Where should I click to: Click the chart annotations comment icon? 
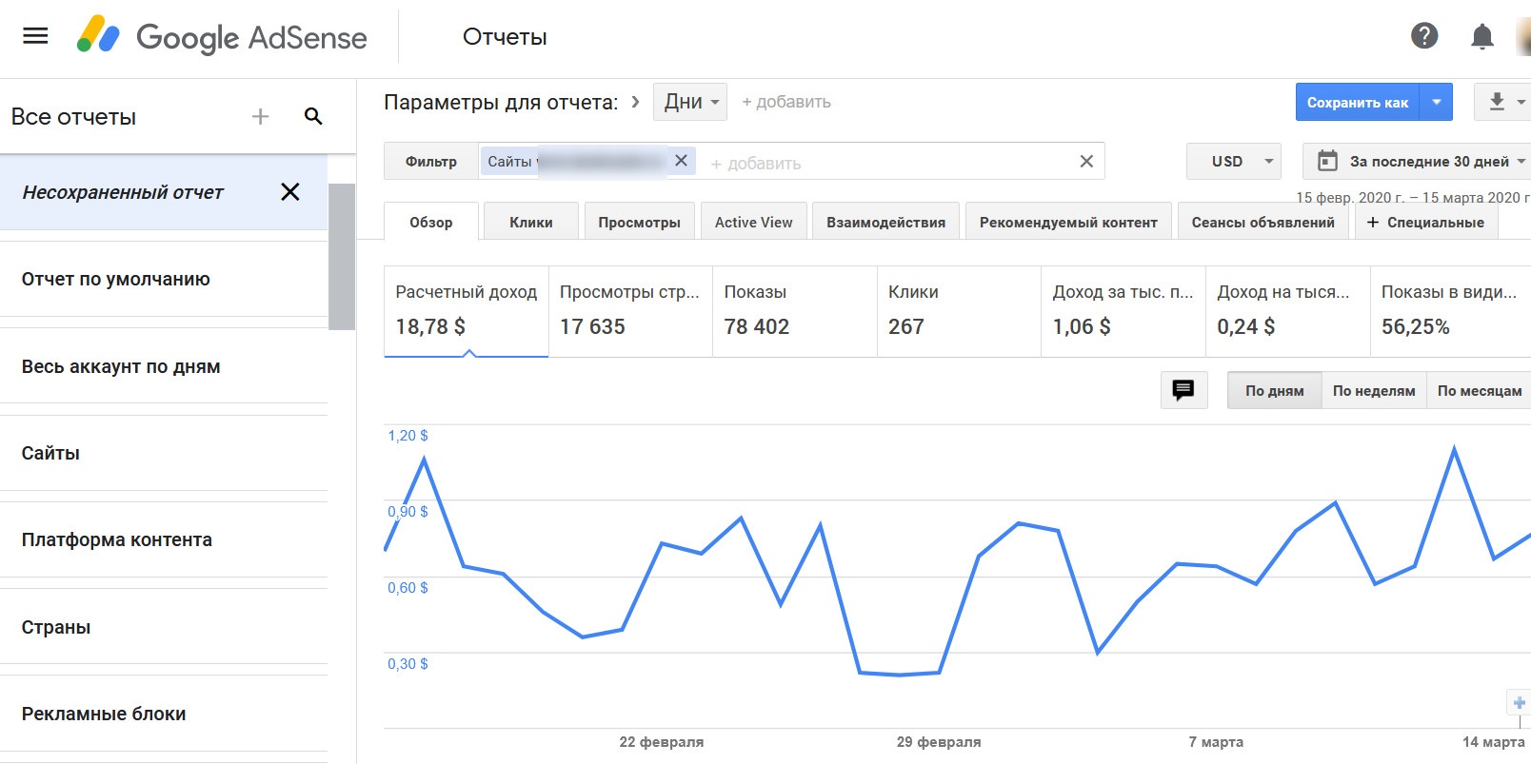pyautogui.click(x=1183, y=390)
